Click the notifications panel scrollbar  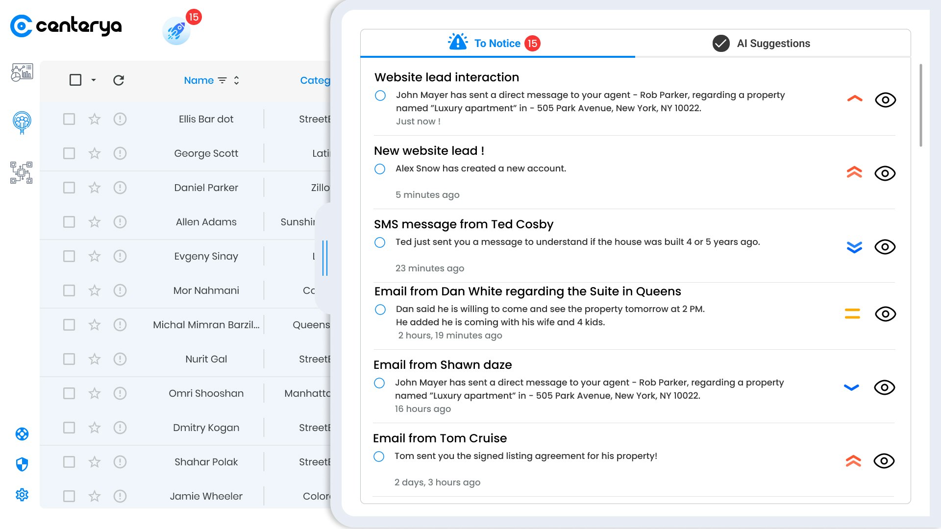coord(920,105)
